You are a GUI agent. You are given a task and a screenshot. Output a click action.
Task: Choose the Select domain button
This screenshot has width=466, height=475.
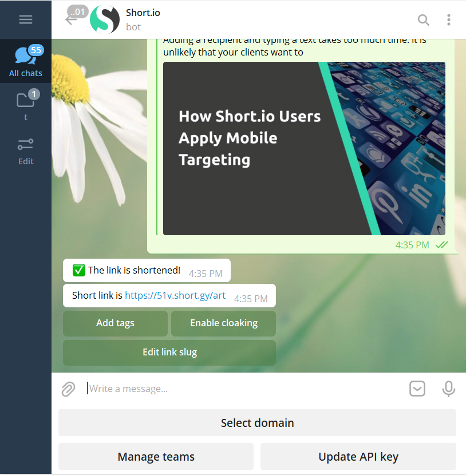click(x=257, y=423)
